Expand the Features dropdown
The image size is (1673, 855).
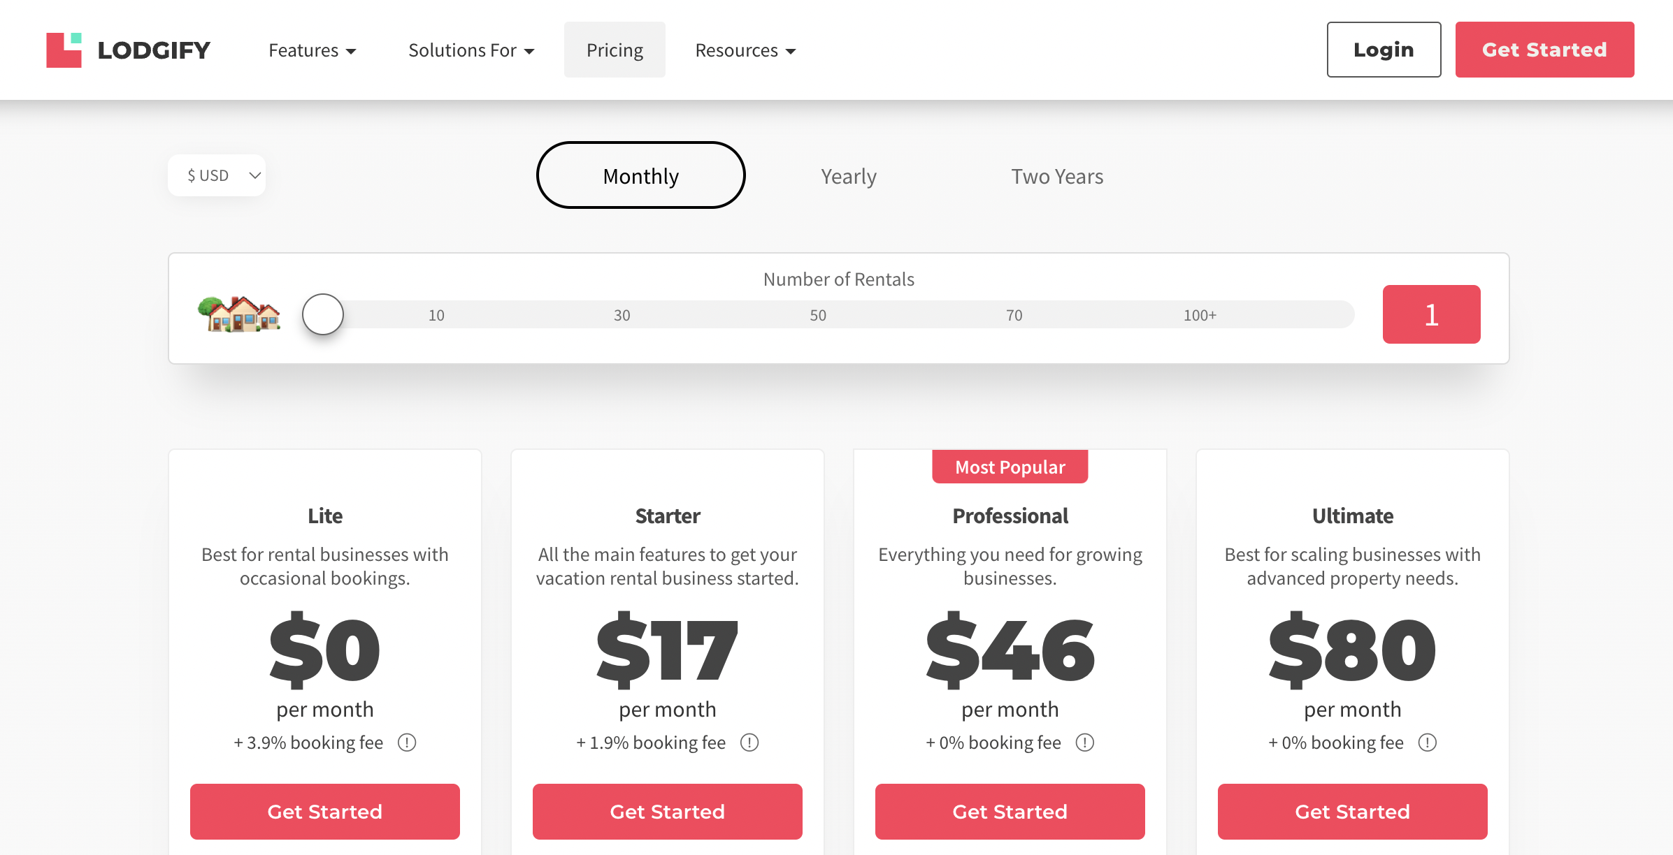pyautogui.click(x=312, y=50)
